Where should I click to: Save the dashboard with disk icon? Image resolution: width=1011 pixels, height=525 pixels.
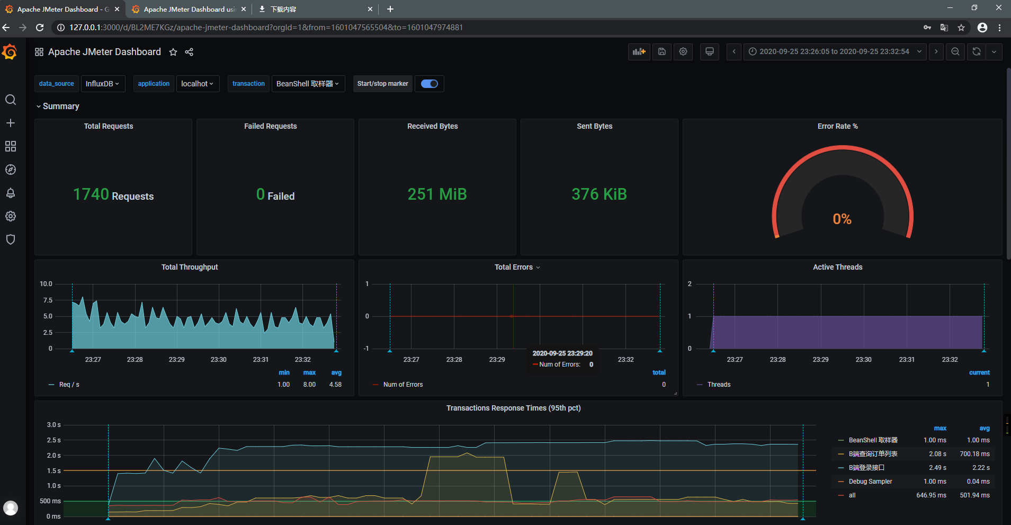click(662, 51)
